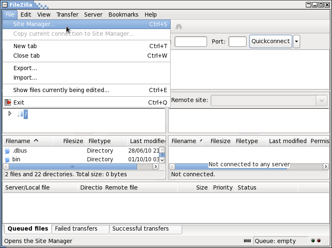Click the password input field left of Port
The image size is (332, 248).
(x=191, y=42)
